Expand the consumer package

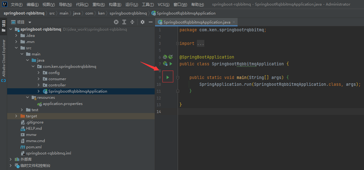(x=39, y=79)
